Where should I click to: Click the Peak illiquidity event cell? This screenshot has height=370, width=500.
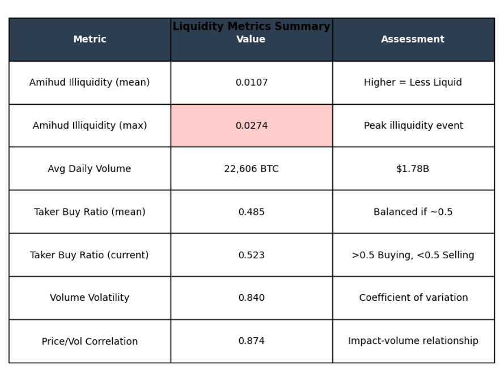pyautogui.click(x=413, y=126)
